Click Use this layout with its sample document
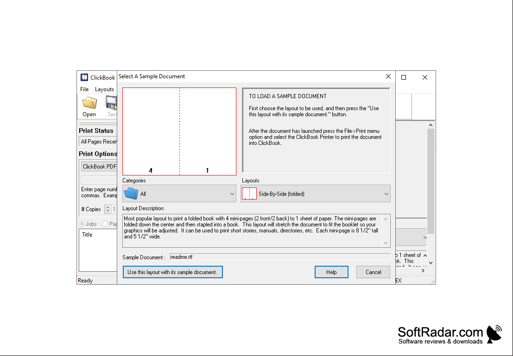The height and width of the screenshot is (356, 513). point(172,272)
